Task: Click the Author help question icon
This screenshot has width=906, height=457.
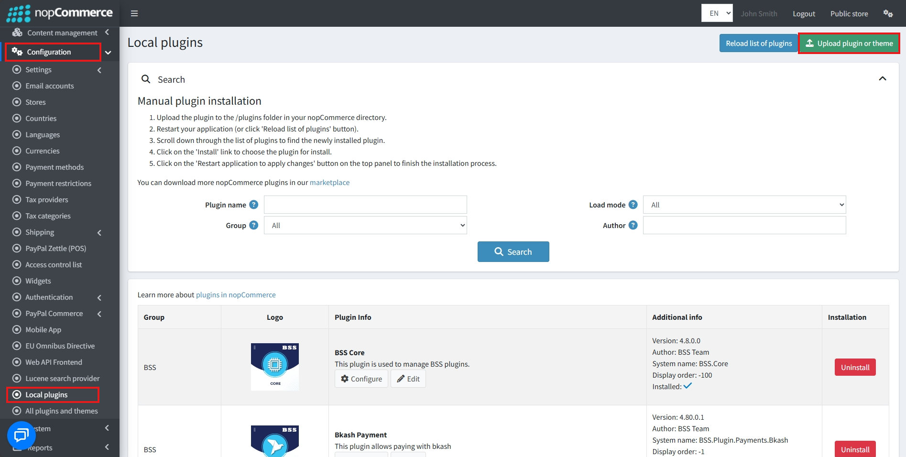Action: tap(633, 225)
